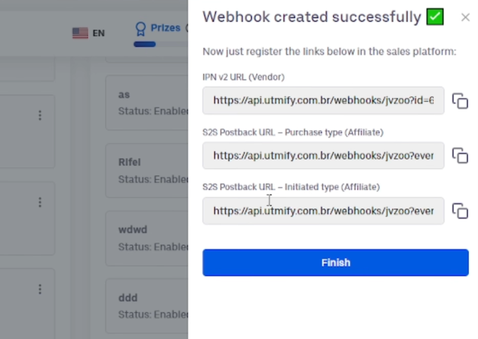Screen dimensions: 478x339
Task: Copy the S2S Postback Initiated type URL
Action: [460, 211]
